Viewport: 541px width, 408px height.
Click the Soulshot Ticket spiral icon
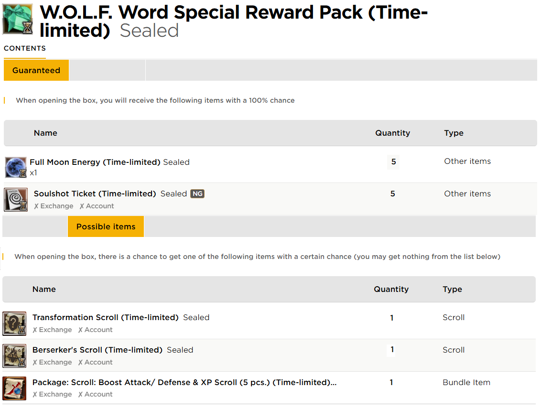16,200
